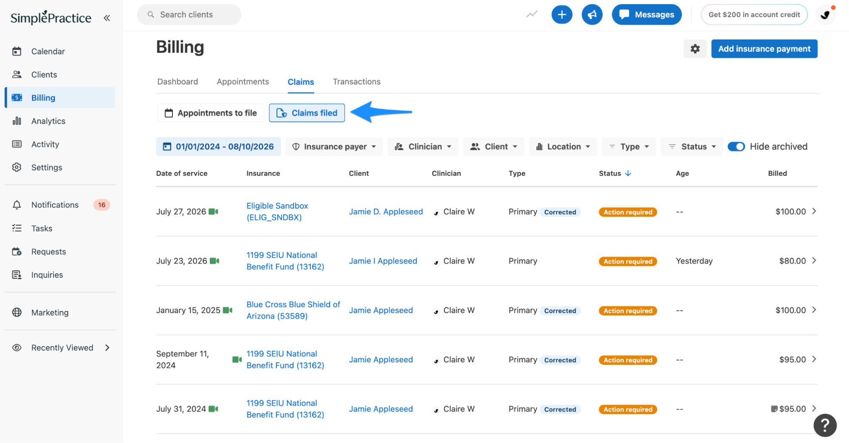Click the video icon on July 23, 2026 row

pos(214,261)
